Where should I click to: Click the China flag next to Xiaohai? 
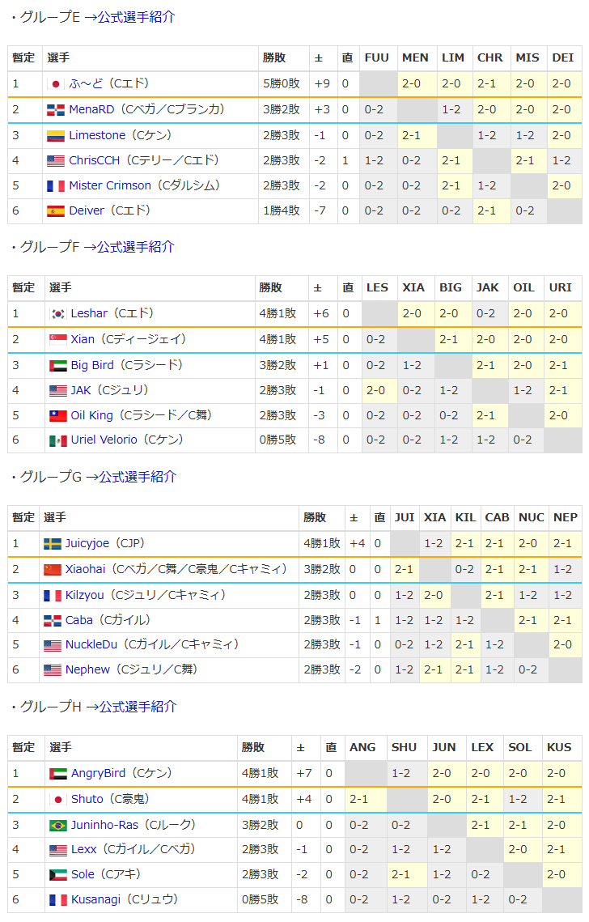pos(53,570)
